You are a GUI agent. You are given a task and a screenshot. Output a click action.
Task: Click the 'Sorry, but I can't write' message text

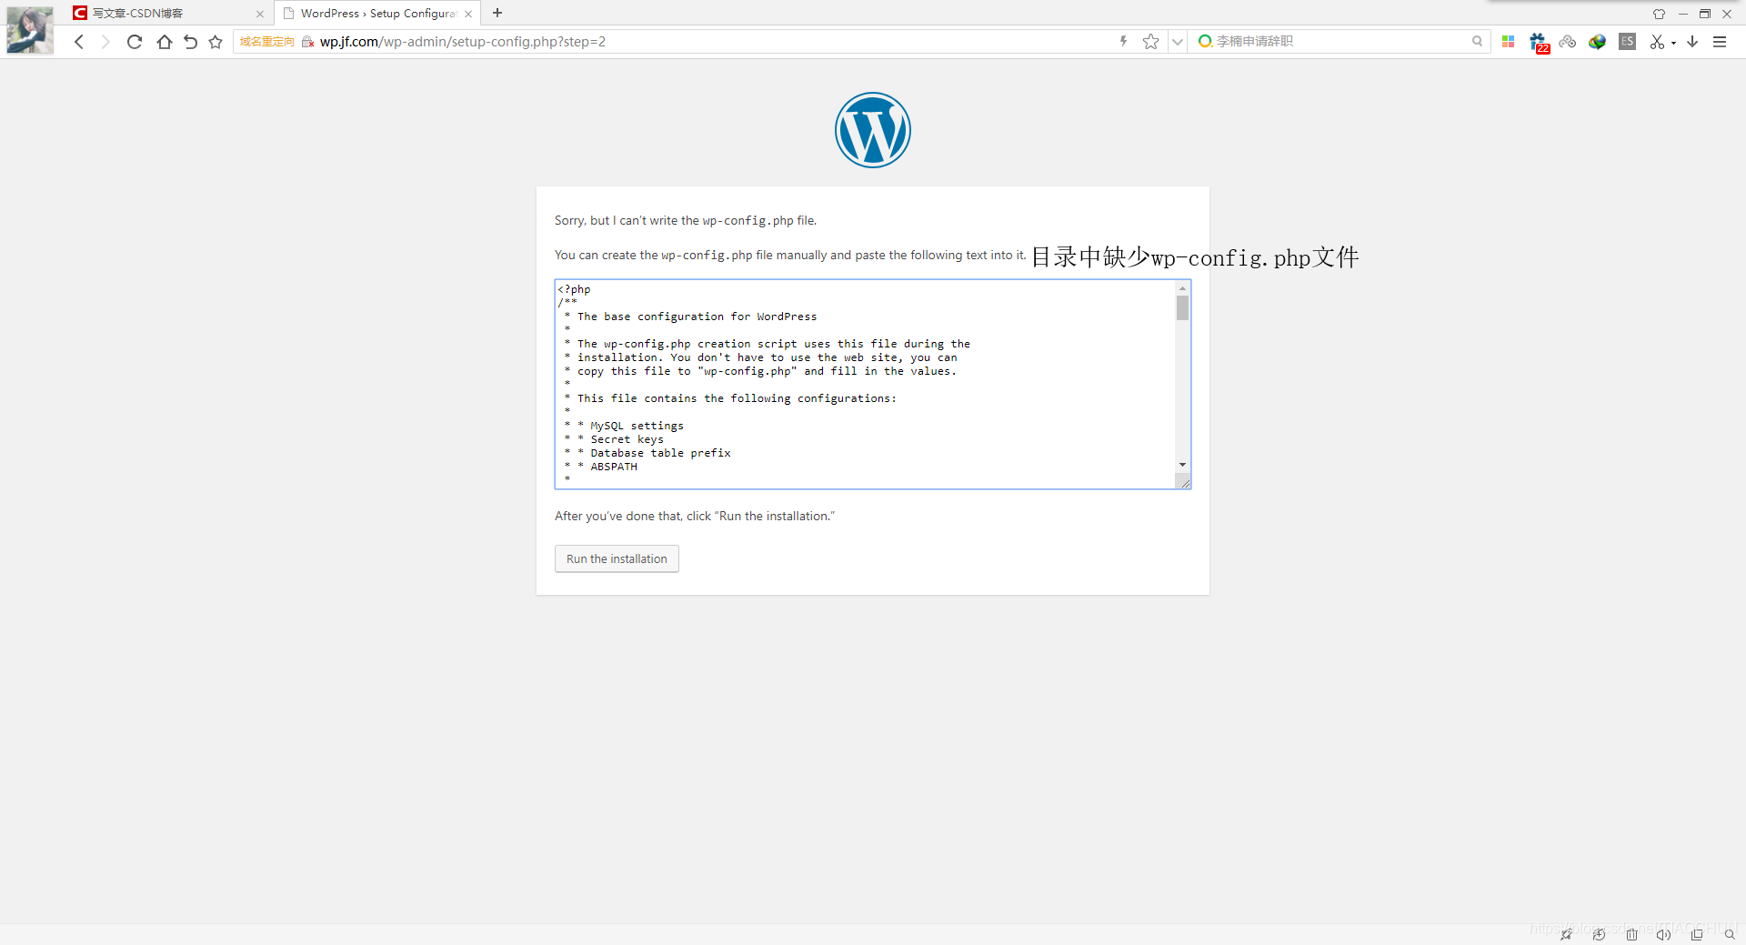(x=686, y=220)
